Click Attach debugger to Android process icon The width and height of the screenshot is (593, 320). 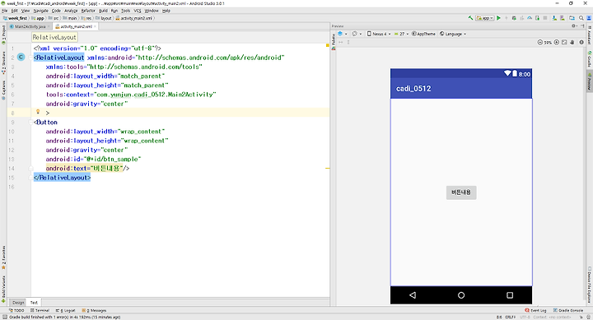[537, 18]
